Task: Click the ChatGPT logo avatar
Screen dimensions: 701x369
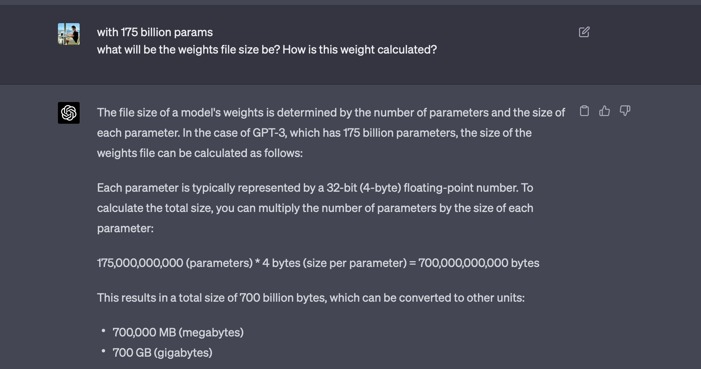Action: (69, 113)
